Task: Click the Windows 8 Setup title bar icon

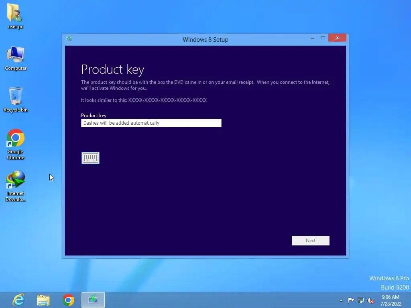Action: pyautogui.click(x=69, y=39)
